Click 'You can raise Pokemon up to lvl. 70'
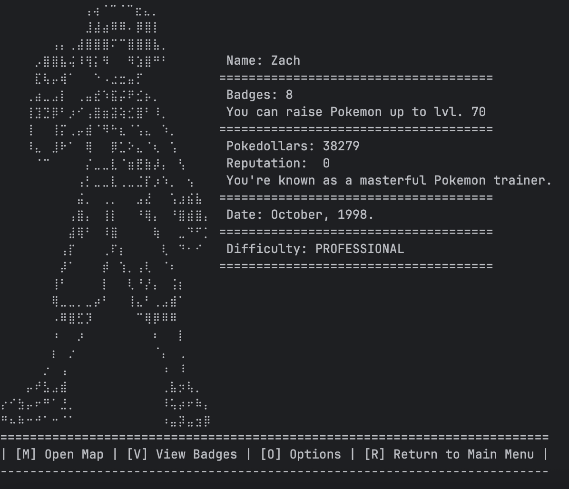Screen dimensions: 569x489 [356, 112]
